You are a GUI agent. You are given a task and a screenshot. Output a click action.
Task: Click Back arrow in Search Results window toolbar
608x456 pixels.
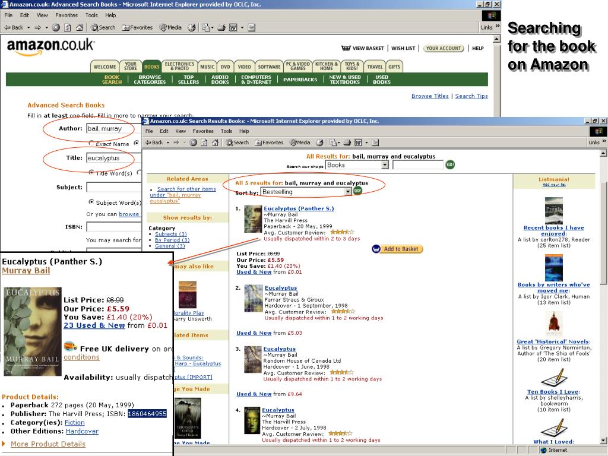[x=154, y=142]
